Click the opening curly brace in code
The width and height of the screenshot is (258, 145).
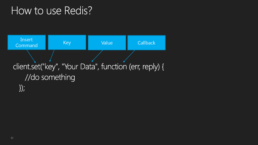point(163,67)
